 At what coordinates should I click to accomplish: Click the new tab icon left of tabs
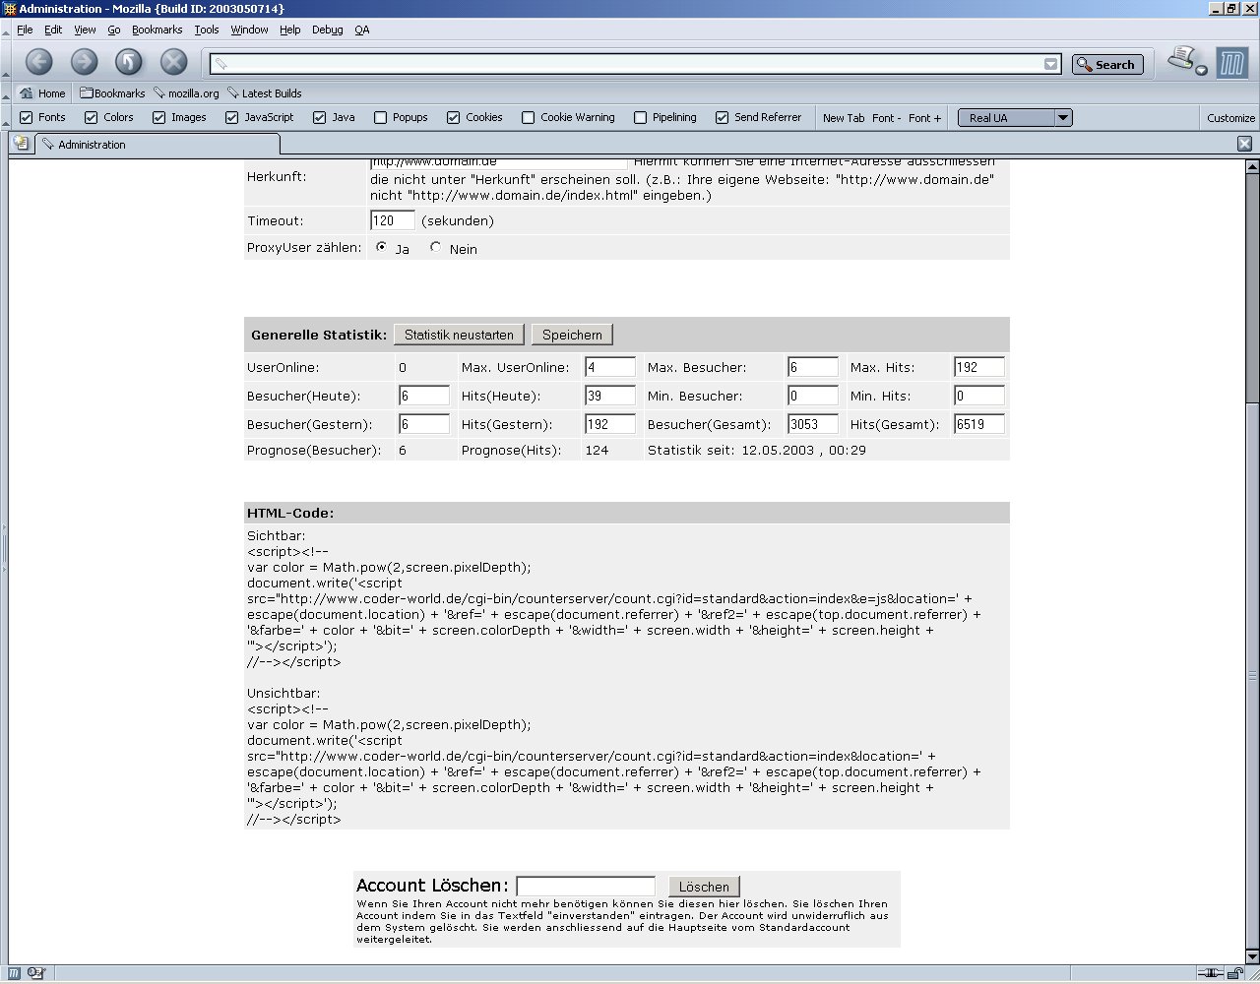tap(20, 143)
